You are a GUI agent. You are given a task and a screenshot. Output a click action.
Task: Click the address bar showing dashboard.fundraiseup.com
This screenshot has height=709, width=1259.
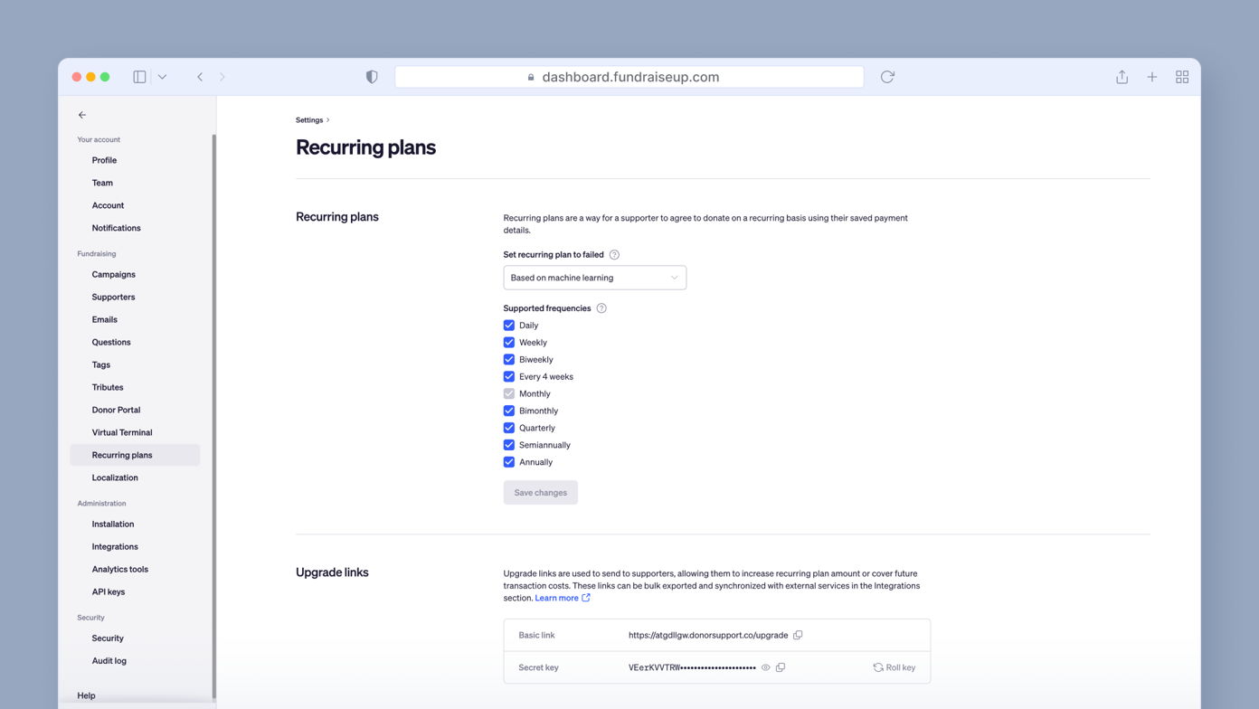click(x=629, y=77)
